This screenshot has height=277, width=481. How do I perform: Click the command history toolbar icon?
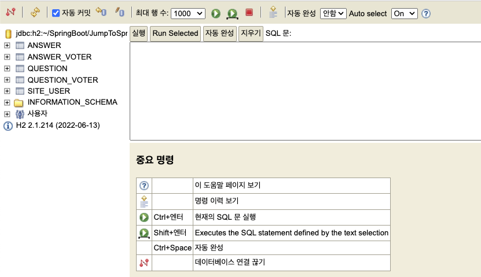(x=273, y=12)
